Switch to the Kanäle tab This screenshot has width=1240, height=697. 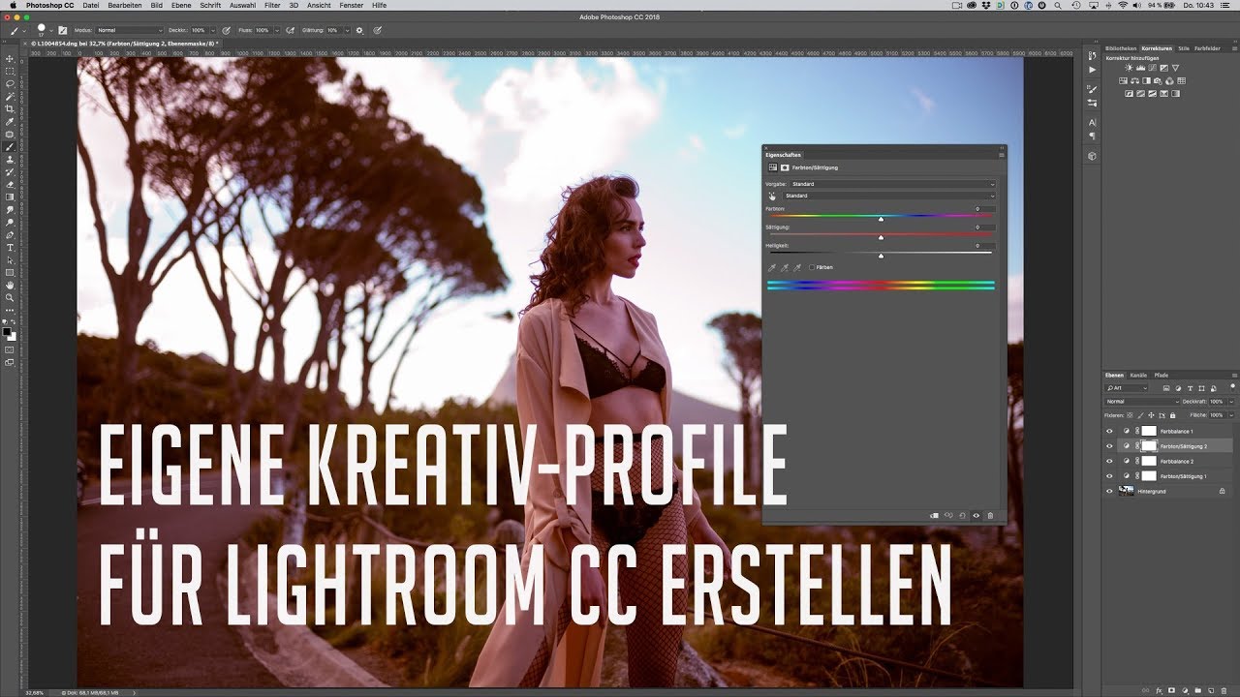point(1138,375)
